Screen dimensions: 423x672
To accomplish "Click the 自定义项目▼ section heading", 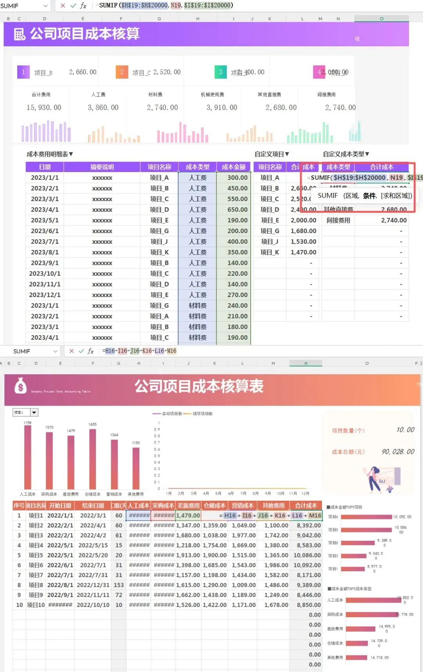I will (x=272, y=154).
